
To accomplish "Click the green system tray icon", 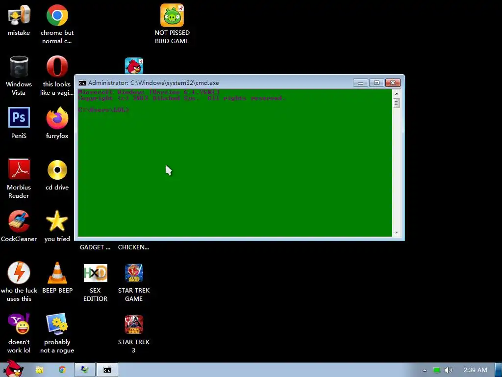I will point(437,370).
